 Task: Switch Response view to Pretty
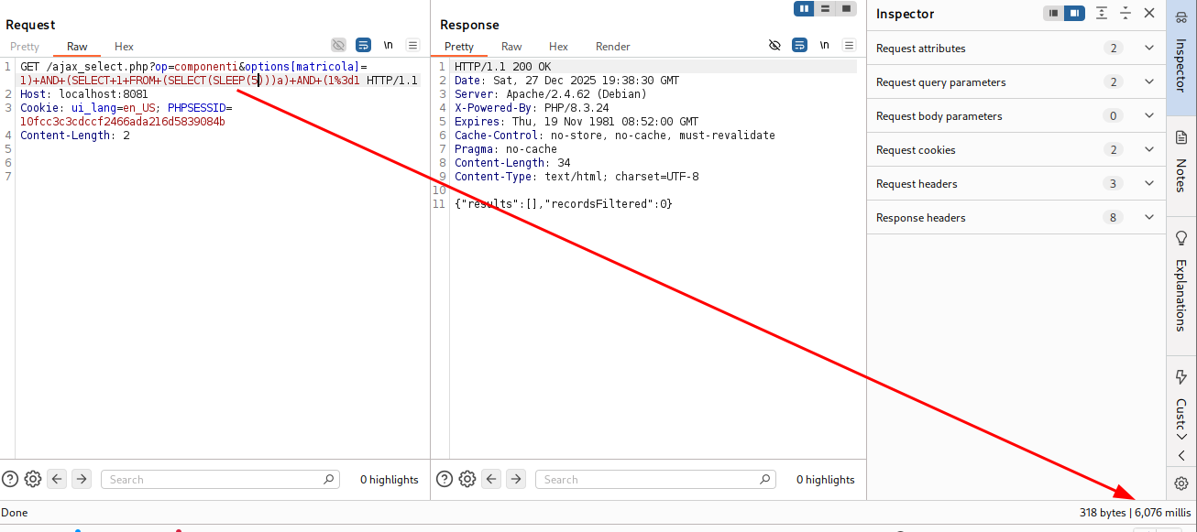point(459,47)
